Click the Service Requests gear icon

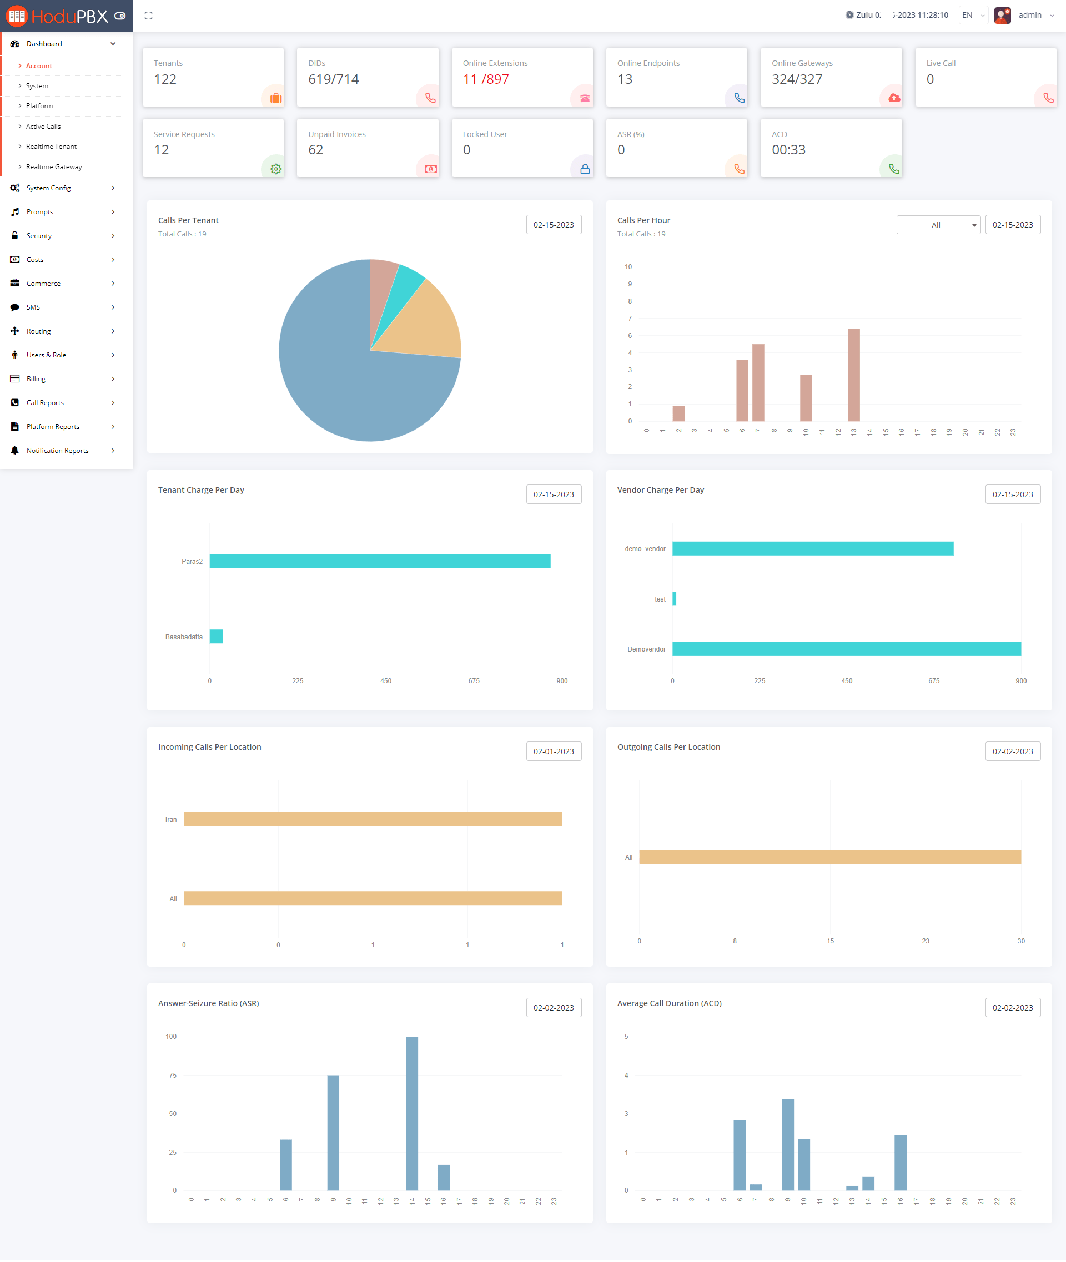[x=275, y=169]
